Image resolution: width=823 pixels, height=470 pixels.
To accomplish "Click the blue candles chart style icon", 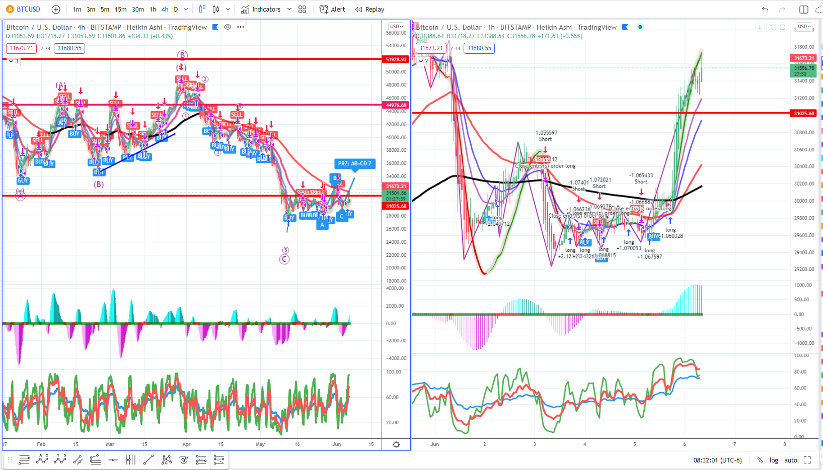I will (202, 9).
